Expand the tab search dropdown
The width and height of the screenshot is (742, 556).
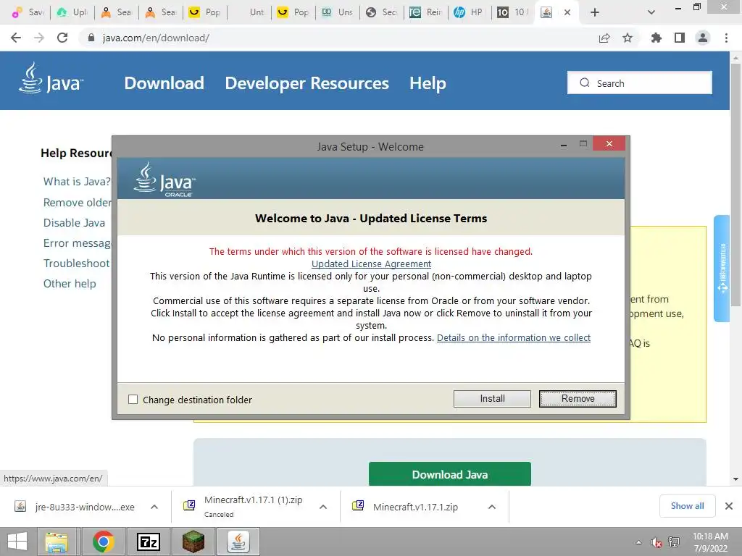pos(651,12)
